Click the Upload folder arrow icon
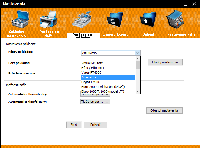 coord(148,20)
